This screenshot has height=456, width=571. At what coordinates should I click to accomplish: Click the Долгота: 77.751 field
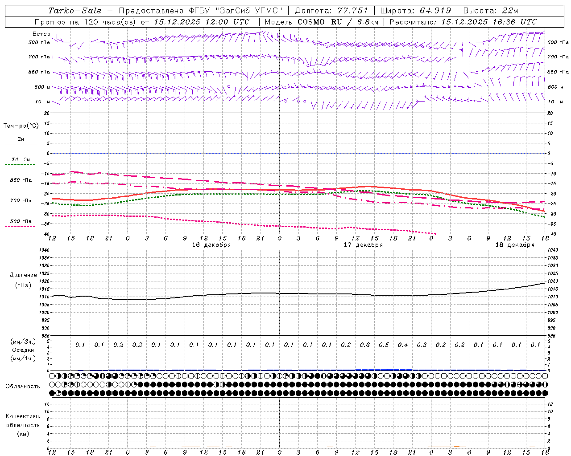(x=331, y=11)
